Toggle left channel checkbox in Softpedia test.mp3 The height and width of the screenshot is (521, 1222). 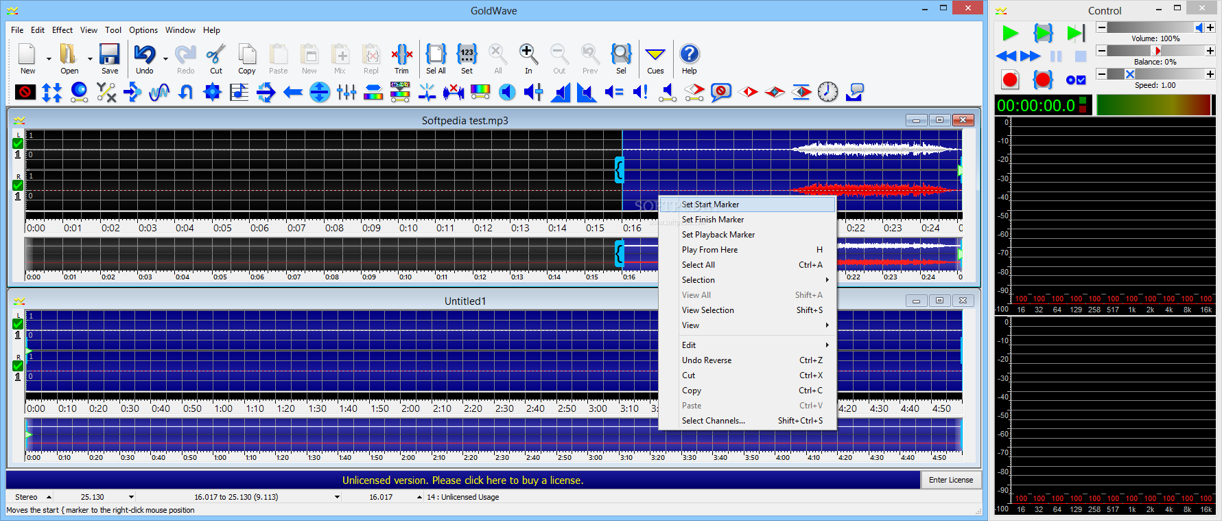coord(18,143)
